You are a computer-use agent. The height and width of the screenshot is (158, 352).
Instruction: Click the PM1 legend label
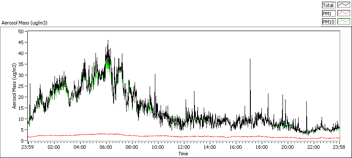pyautogui.click(x=329, y=14)
